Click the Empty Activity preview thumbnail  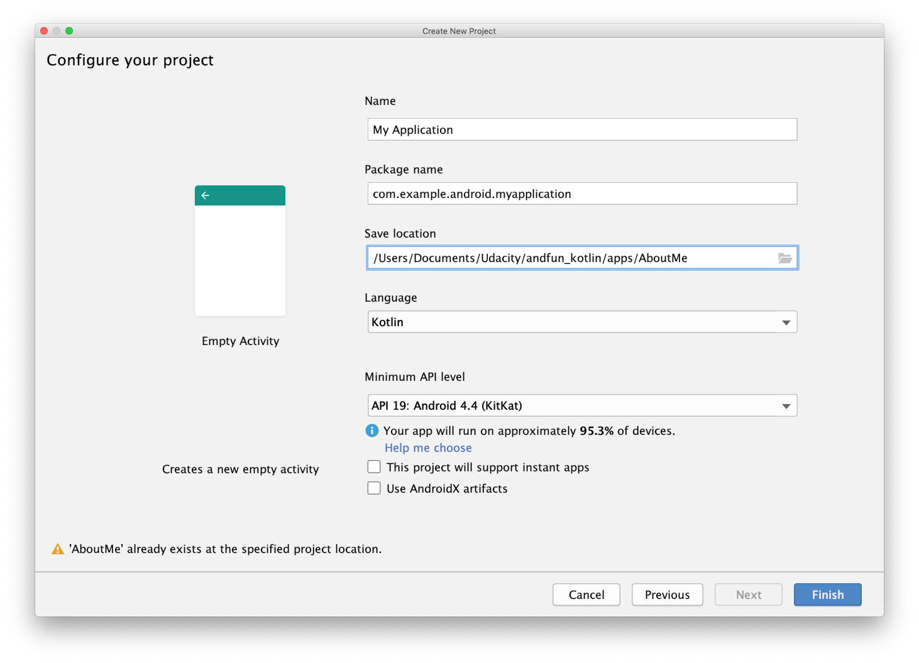pos(240,251)
